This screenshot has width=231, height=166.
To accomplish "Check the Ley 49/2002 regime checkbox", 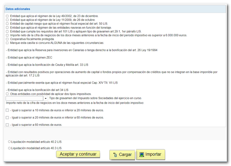I will (x=7, y=16).
